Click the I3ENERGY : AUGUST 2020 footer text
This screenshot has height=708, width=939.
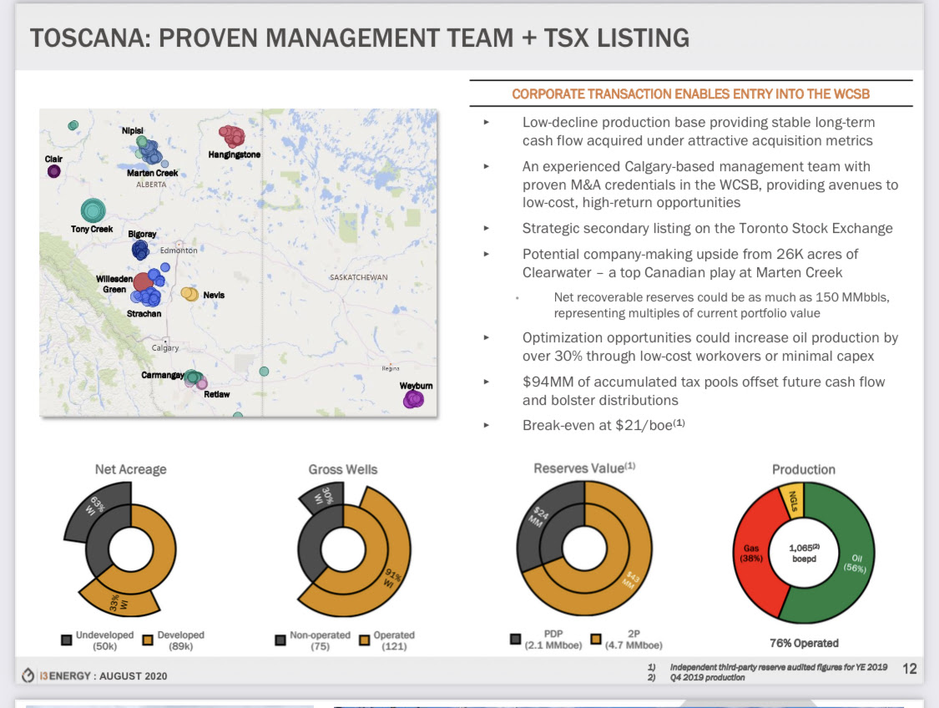coord(103,675)
